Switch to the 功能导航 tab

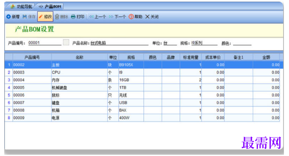pos(21,7)
